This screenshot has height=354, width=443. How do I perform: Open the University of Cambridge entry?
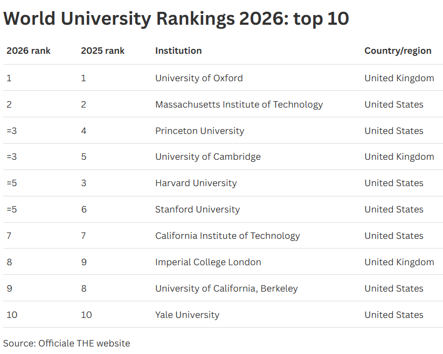coord(207,157)
